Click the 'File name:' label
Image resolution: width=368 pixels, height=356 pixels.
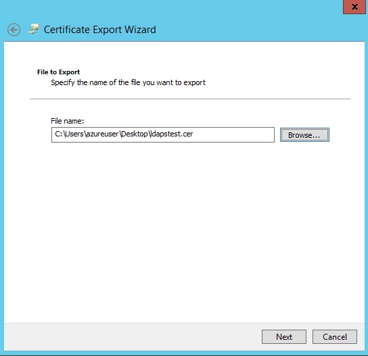point(68,121)
